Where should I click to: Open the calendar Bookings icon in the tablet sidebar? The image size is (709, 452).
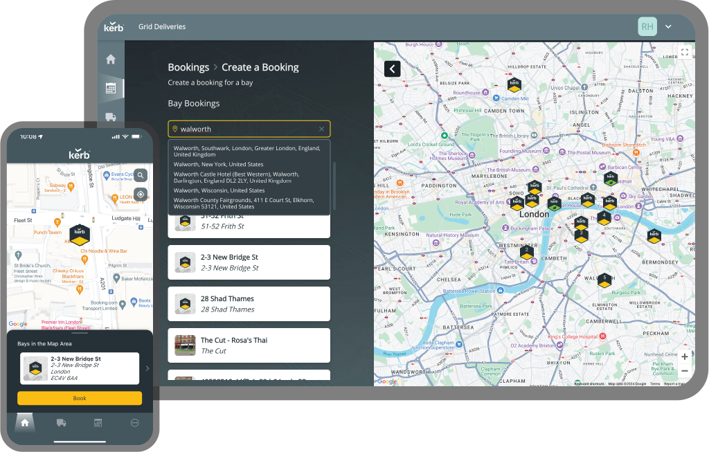tap(111, 88)
